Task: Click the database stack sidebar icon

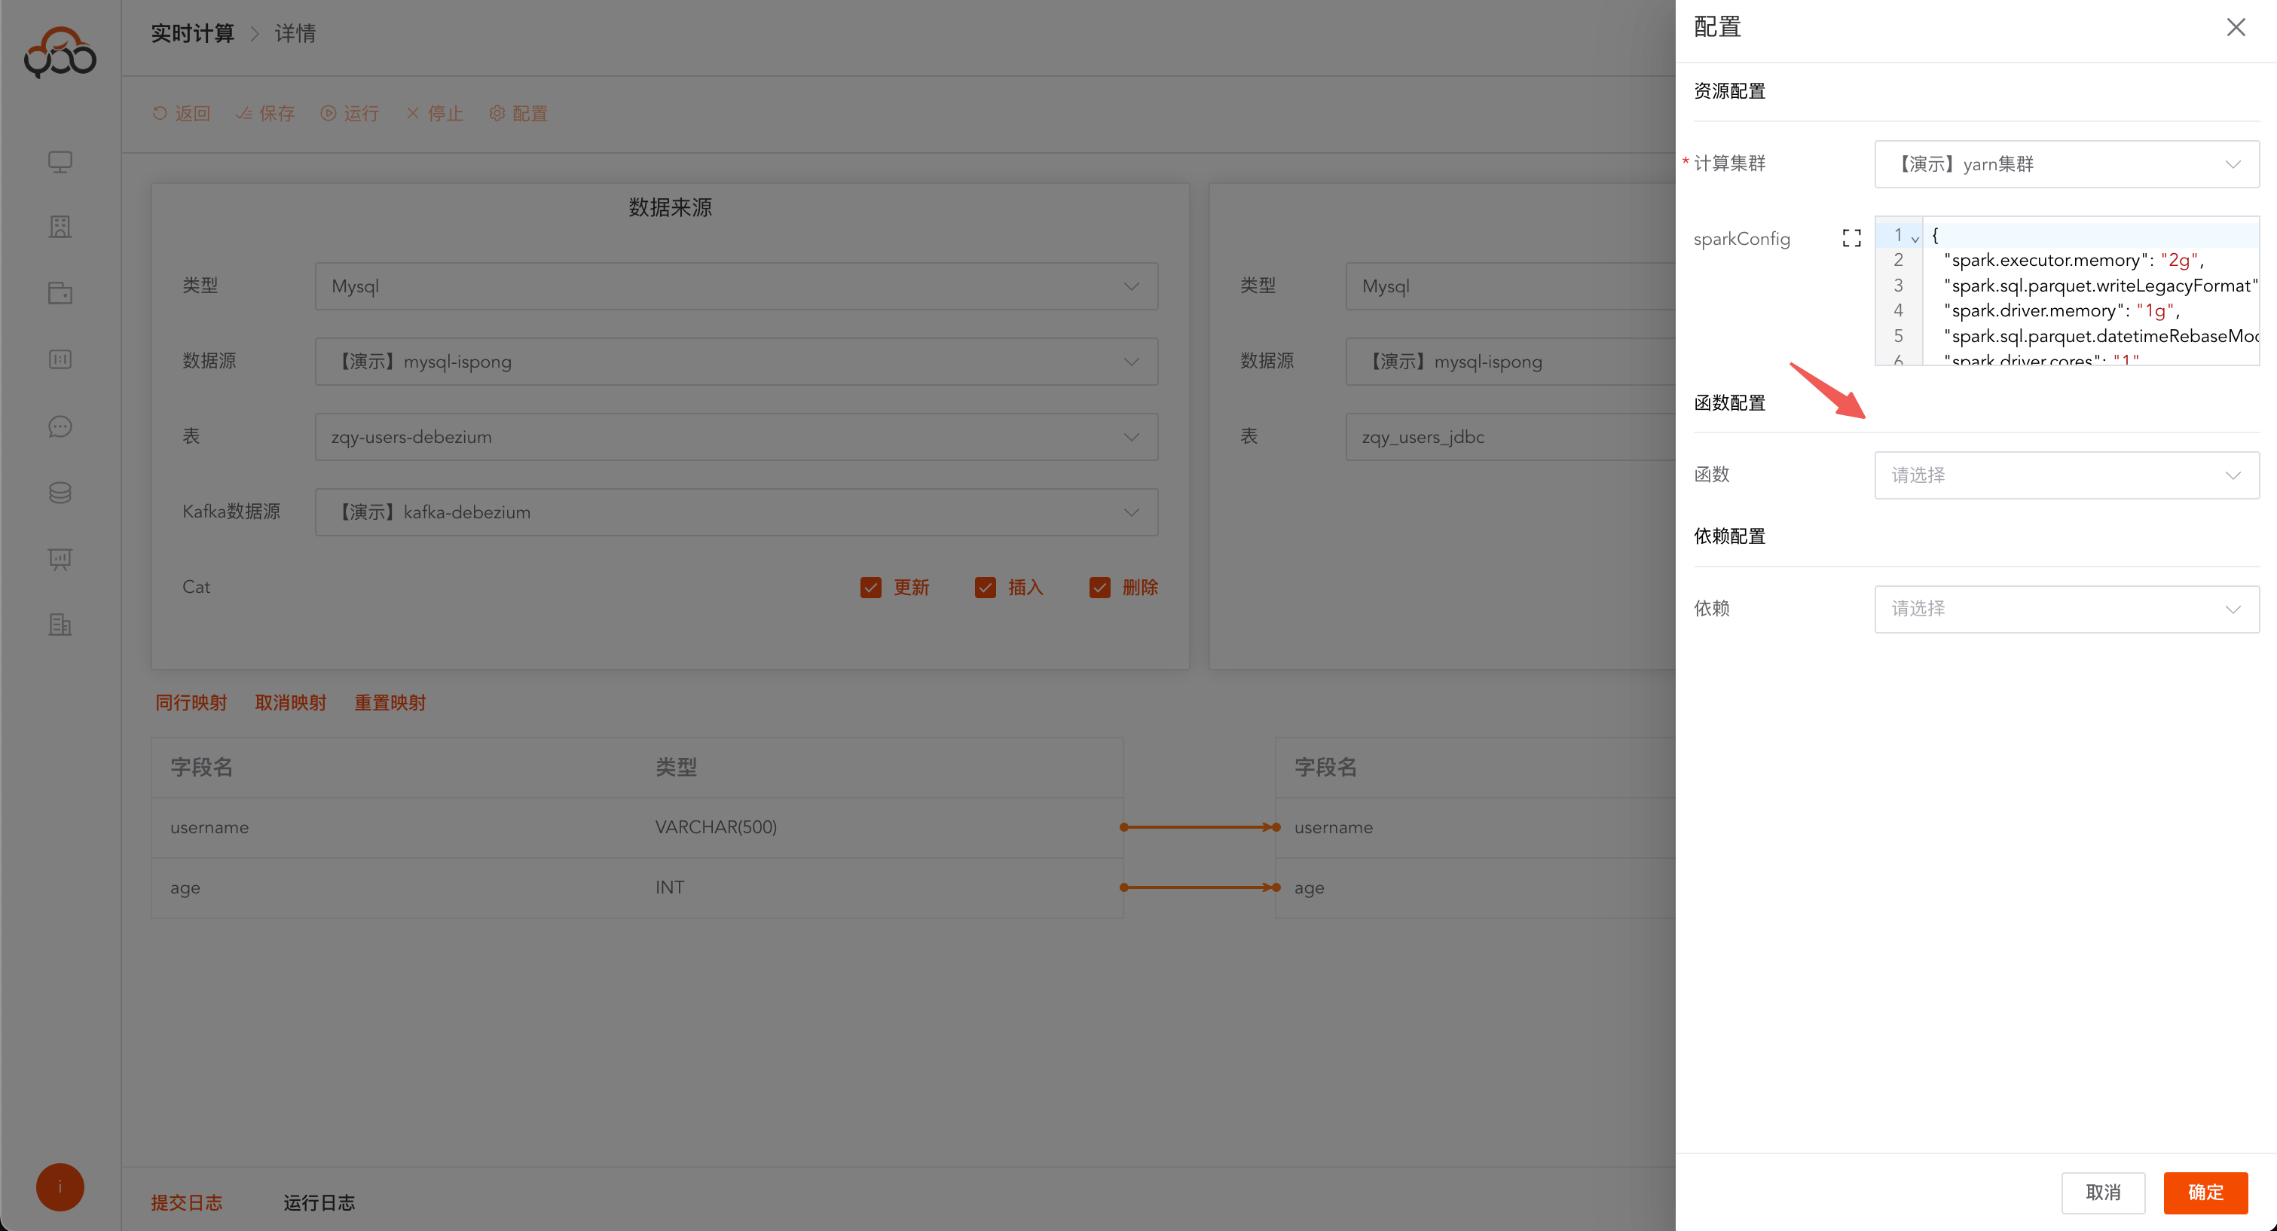Action: (x=60, y=493)
